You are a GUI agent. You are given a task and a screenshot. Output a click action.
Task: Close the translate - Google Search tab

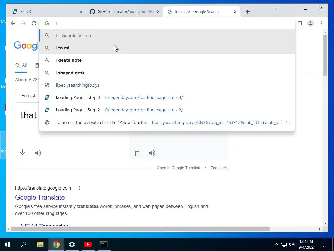pos(235,12)
